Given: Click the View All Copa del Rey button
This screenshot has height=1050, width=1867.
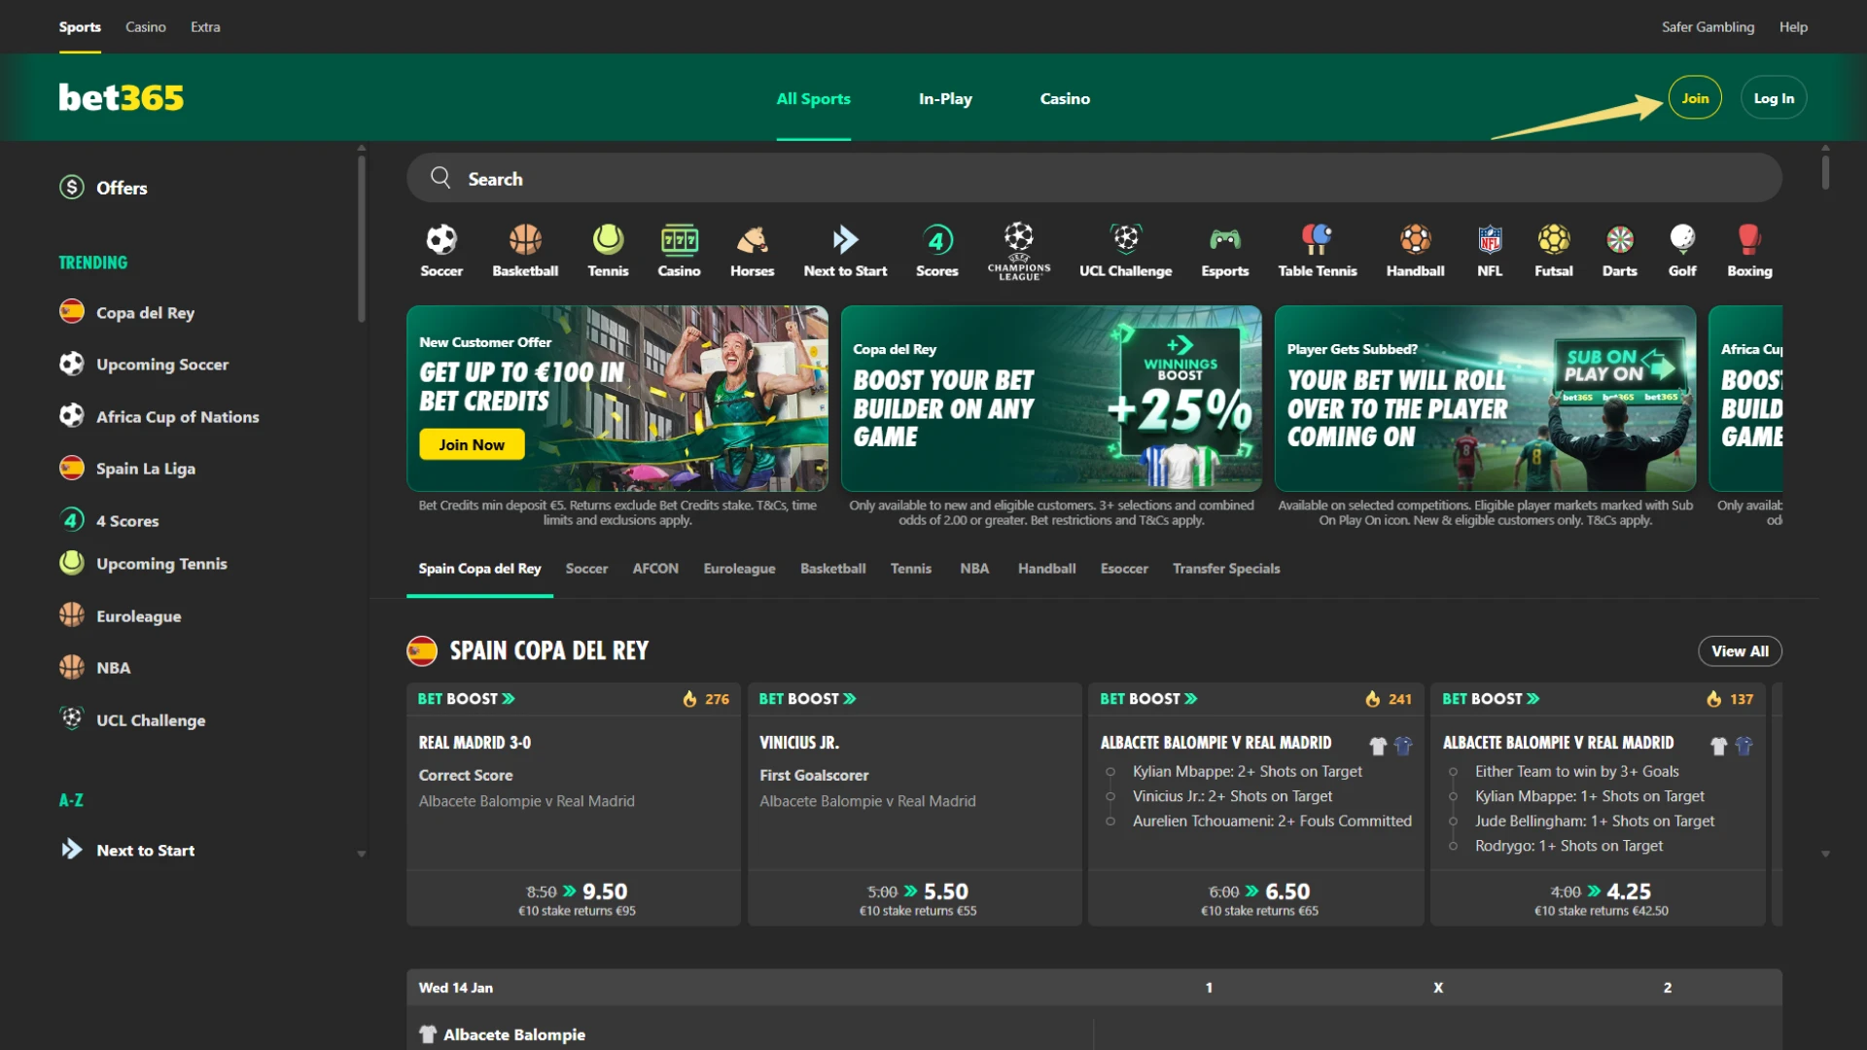Looking at the screenshot, I should 1740,650.
